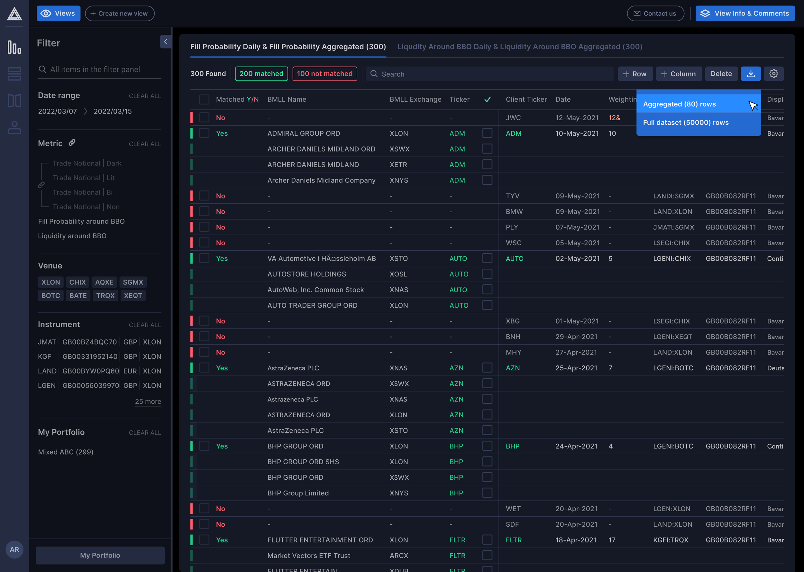Toggle the select-all header checkbox
Image resolution: width=804 pixels, height=572 pixels.
(x=204, y=99)
